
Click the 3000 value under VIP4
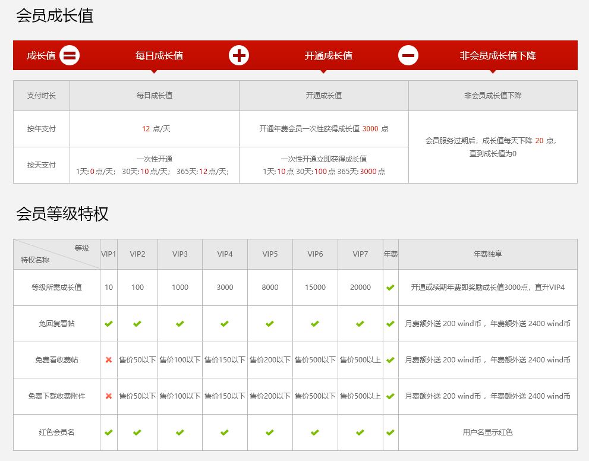pos(225,287)
